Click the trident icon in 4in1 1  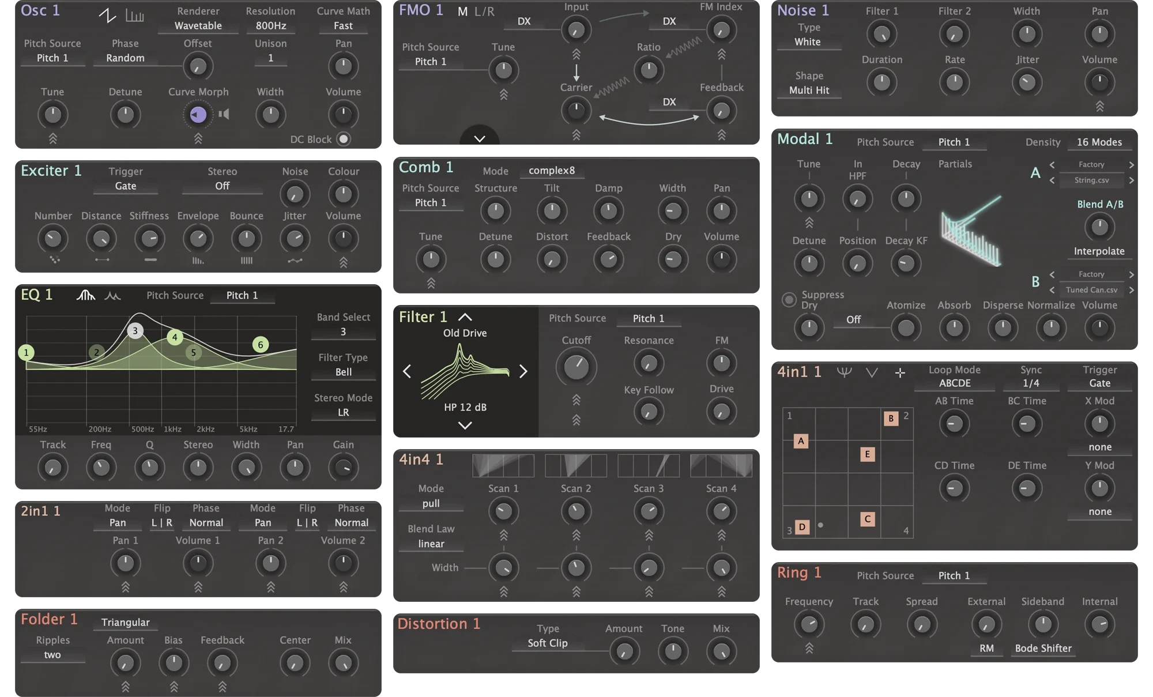(x=844, y=372)
